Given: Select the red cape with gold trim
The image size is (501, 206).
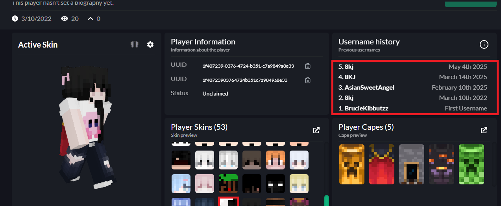Looking at the screenshot, I should [x=382, y=164].
